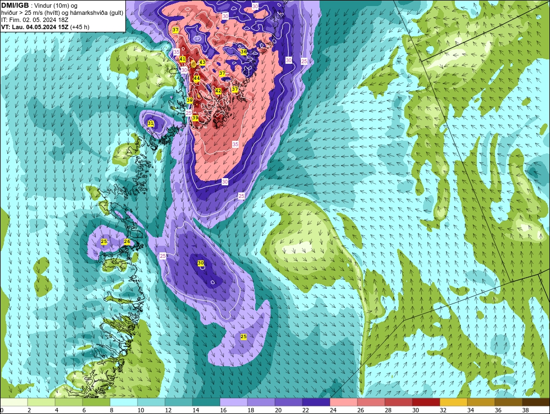
Task: Click the title line 'DMI/IGB : Vindur (10m) og'
Action: click(x=39, y=5)
